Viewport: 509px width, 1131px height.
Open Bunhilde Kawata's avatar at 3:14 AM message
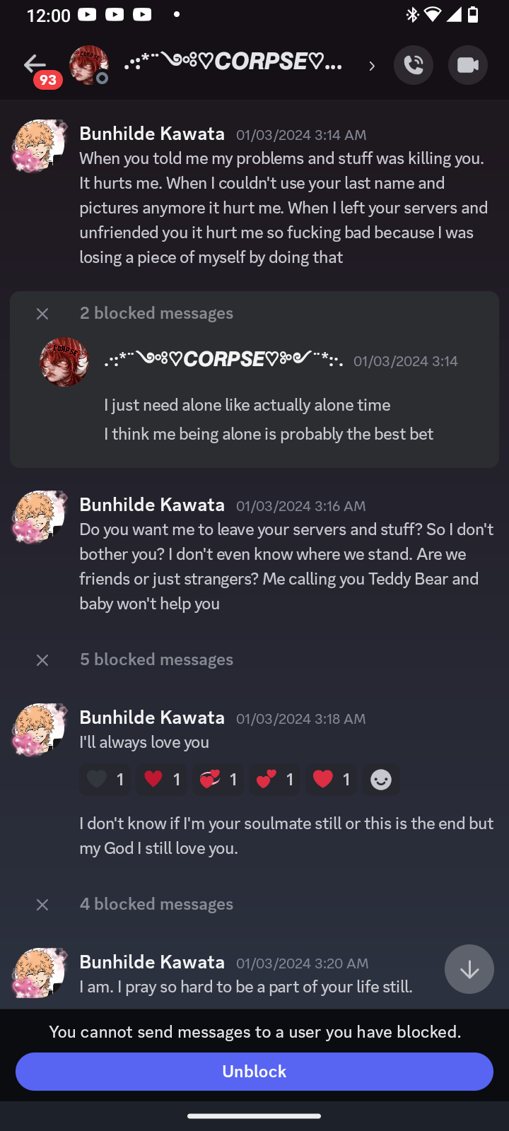[39, 146]
